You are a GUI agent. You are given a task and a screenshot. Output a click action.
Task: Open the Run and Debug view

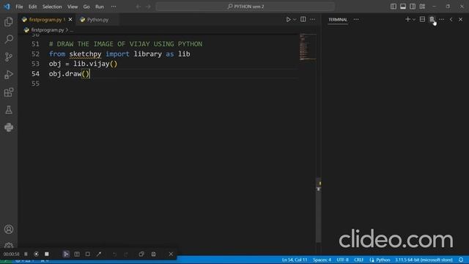pos(9,75)
